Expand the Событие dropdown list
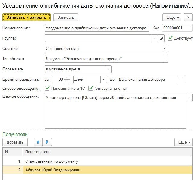The height and width of the screenshot is (182, 195). (x=165, y=48)
